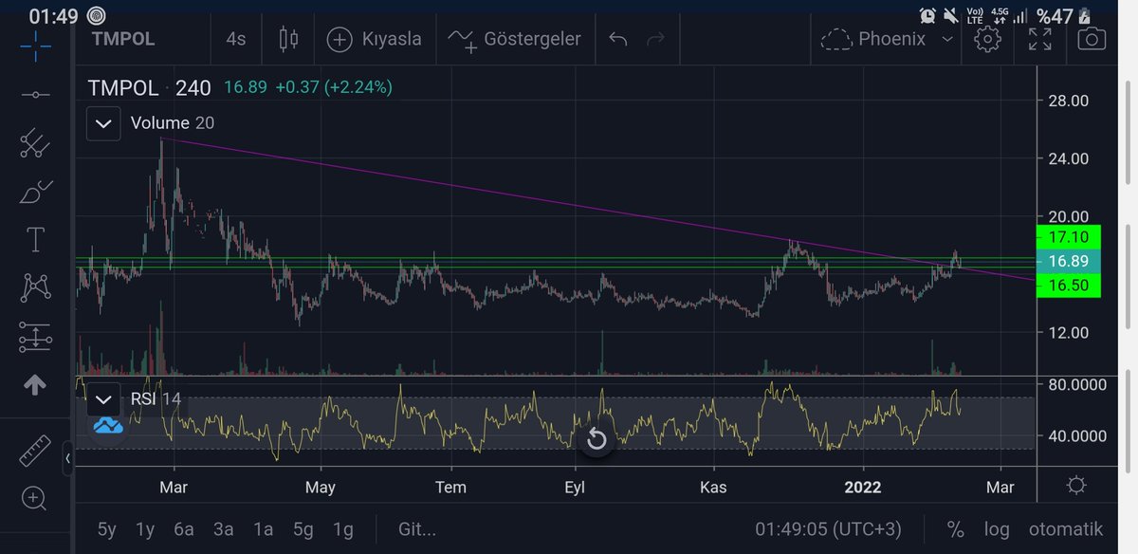Enter fullscreen chart mode

click(1040, 39)
